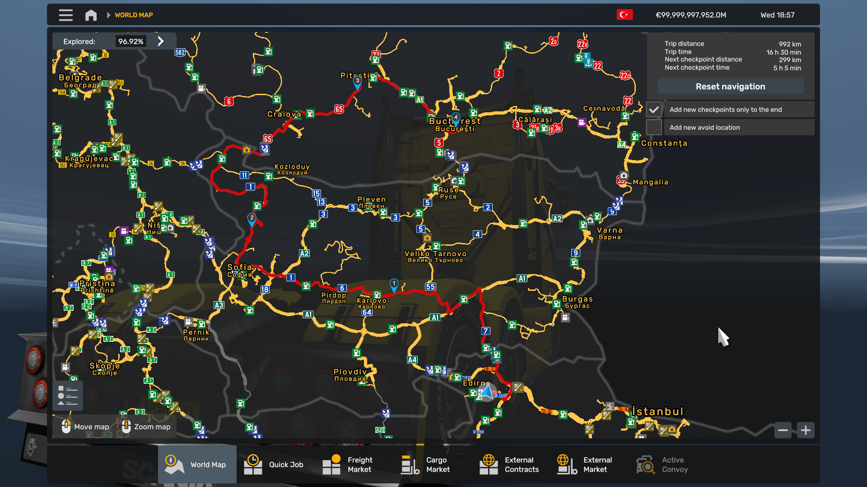
Task: Open the map legend icon
Action: pyautogui.click(x=68, y=395)
